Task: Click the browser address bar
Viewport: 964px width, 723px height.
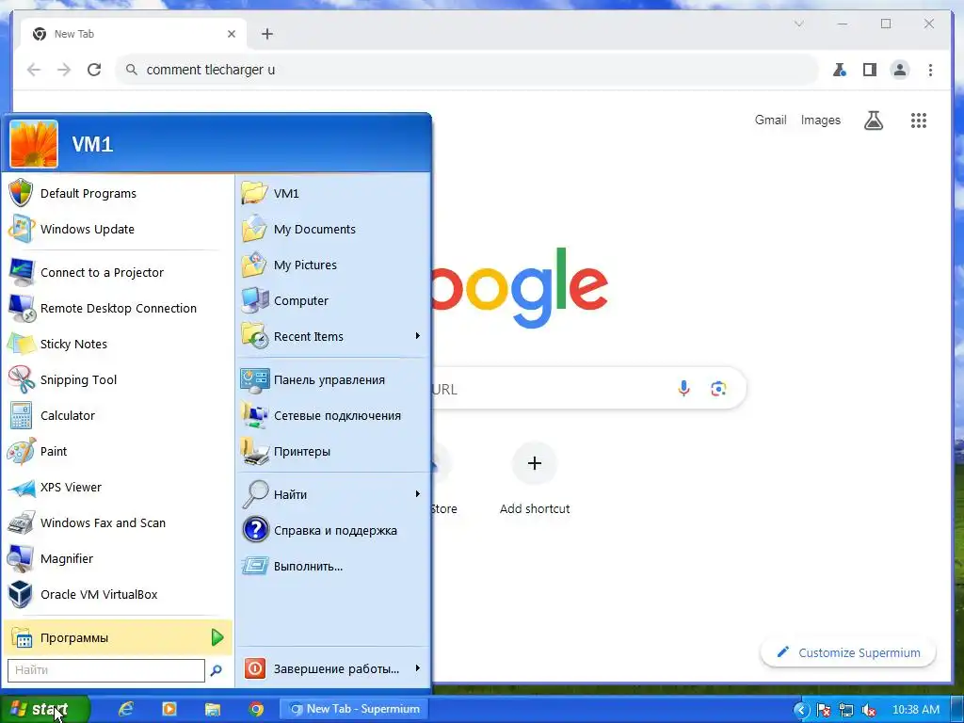Action: pyautogui.click(x=467, y=70)
